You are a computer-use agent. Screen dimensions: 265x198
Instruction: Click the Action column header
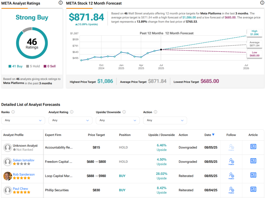point(183,135)
